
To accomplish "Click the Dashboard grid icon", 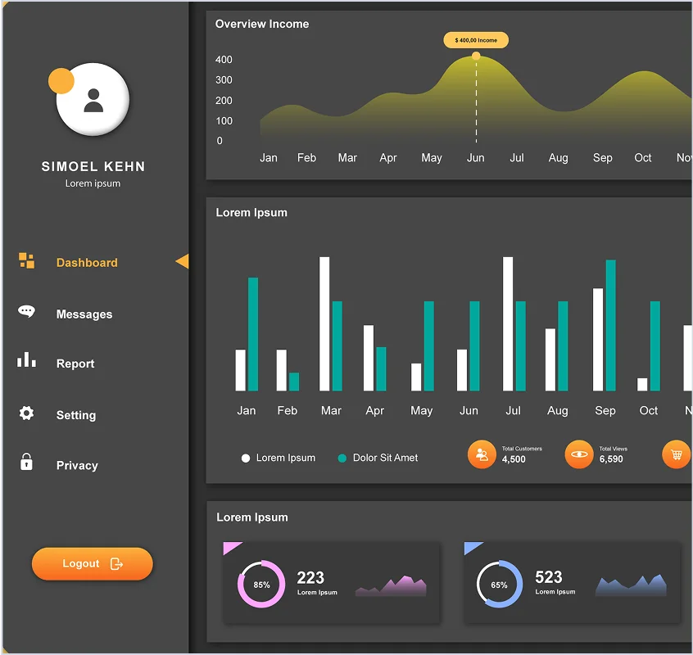I will (x=26, y=260).
